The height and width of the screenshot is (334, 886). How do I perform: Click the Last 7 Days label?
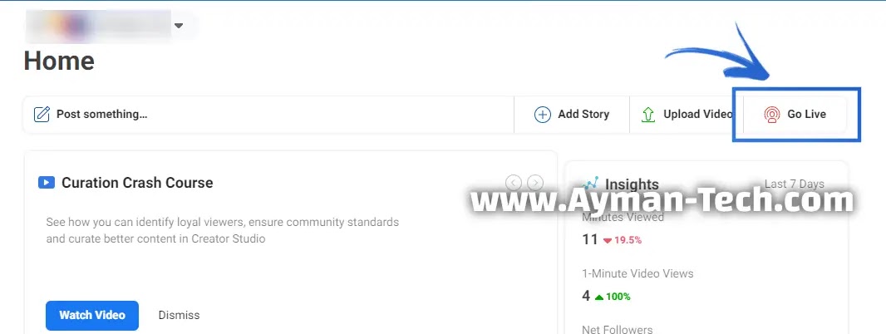pos(794,184)
